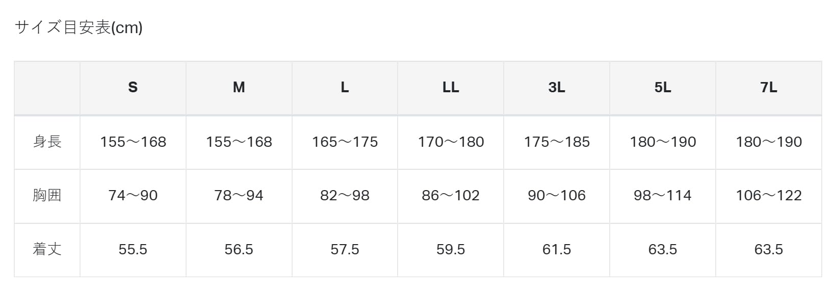The width and height of the screenshot is (834, 291).
Task: Click the 身長 row label
Action: pyautogui.click(x=47, y=142)
